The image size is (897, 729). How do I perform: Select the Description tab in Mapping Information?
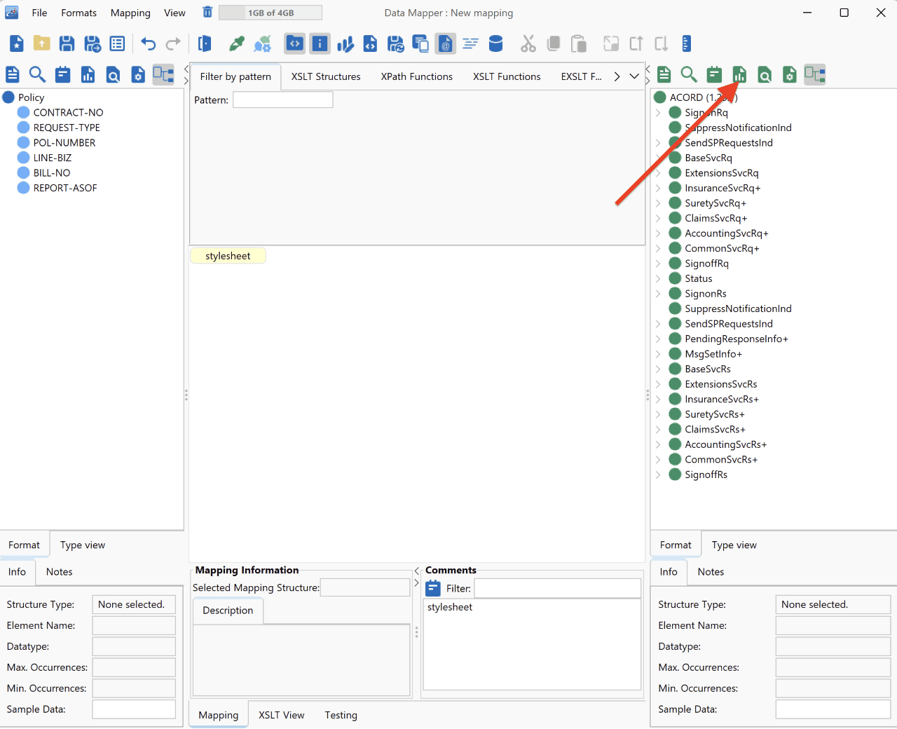point(228,611)
